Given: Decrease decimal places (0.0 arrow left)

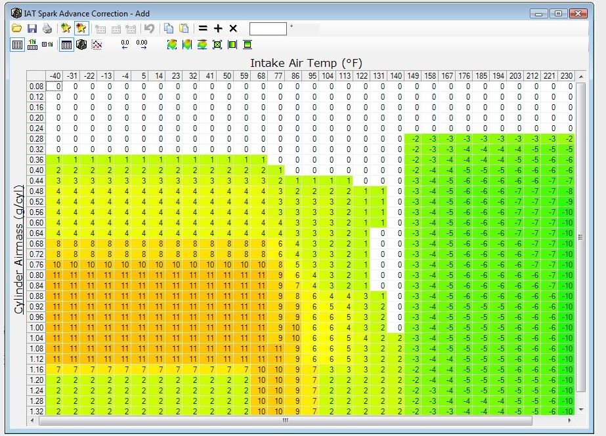Looking at the screenshot, I should point(125,45).
